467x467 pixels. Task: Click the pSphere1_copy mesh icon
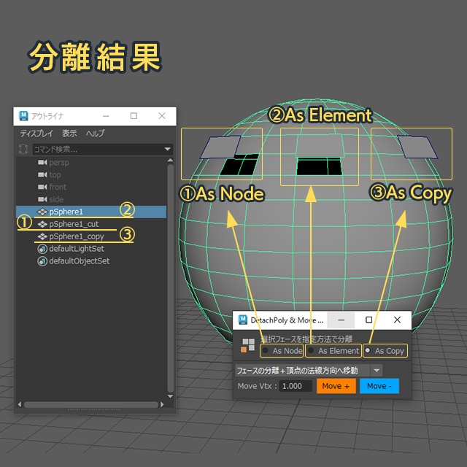coord(42,236)
